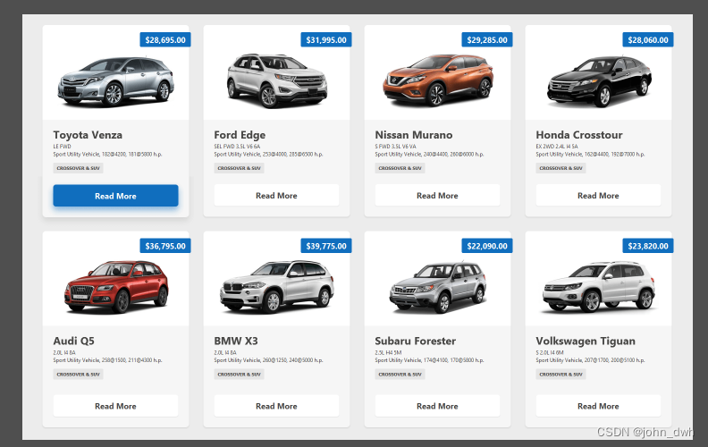Click the 2.5L H4 5M trim text
708x447 pixels.
pos(388,352)
